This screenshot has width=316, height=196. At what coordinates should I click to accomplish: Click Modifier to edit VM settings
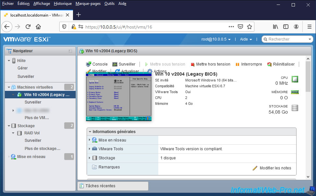(96, 71)
